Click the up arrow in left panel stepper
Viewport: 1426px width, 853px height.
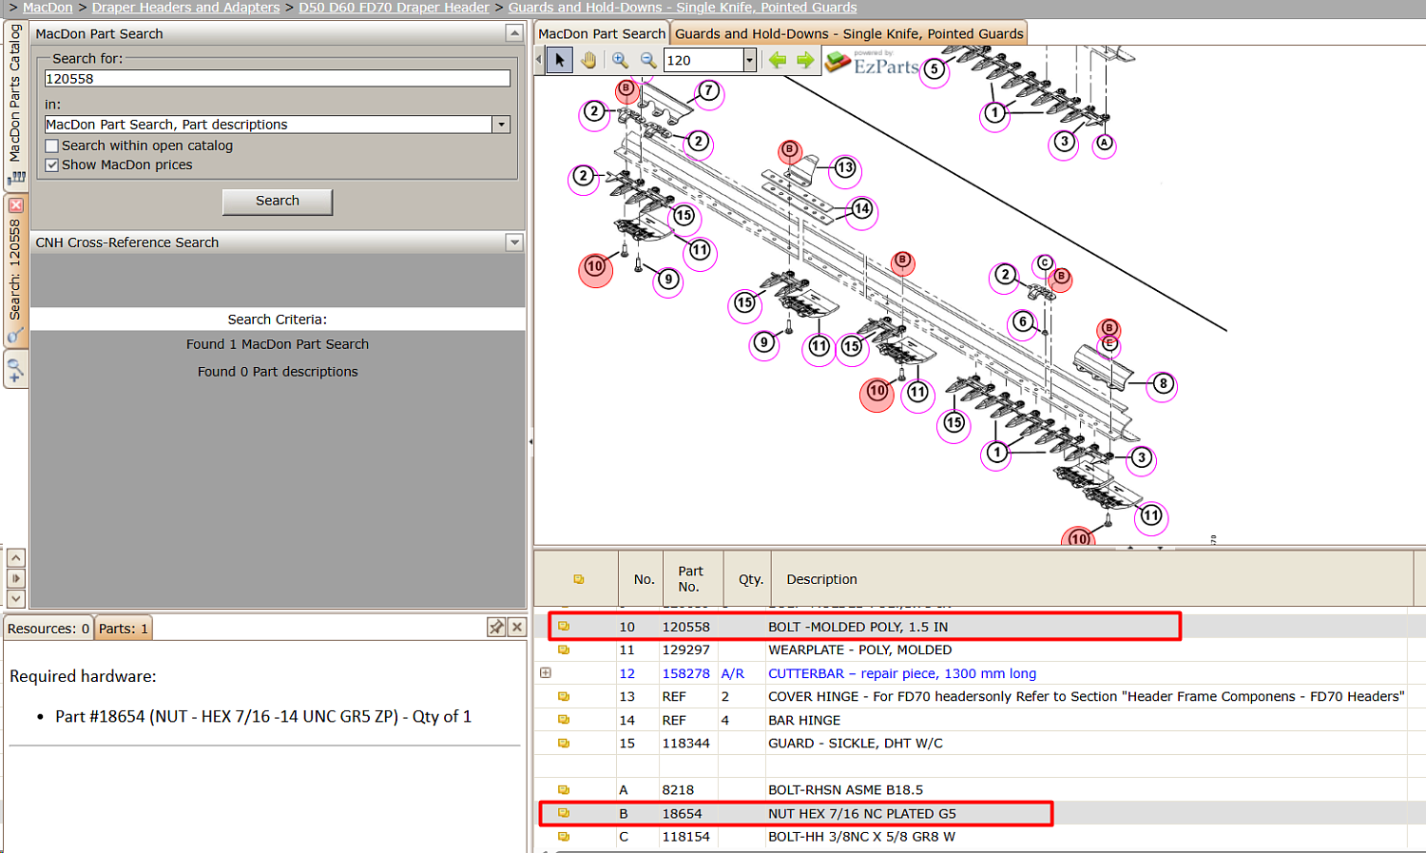click(16, 558)
